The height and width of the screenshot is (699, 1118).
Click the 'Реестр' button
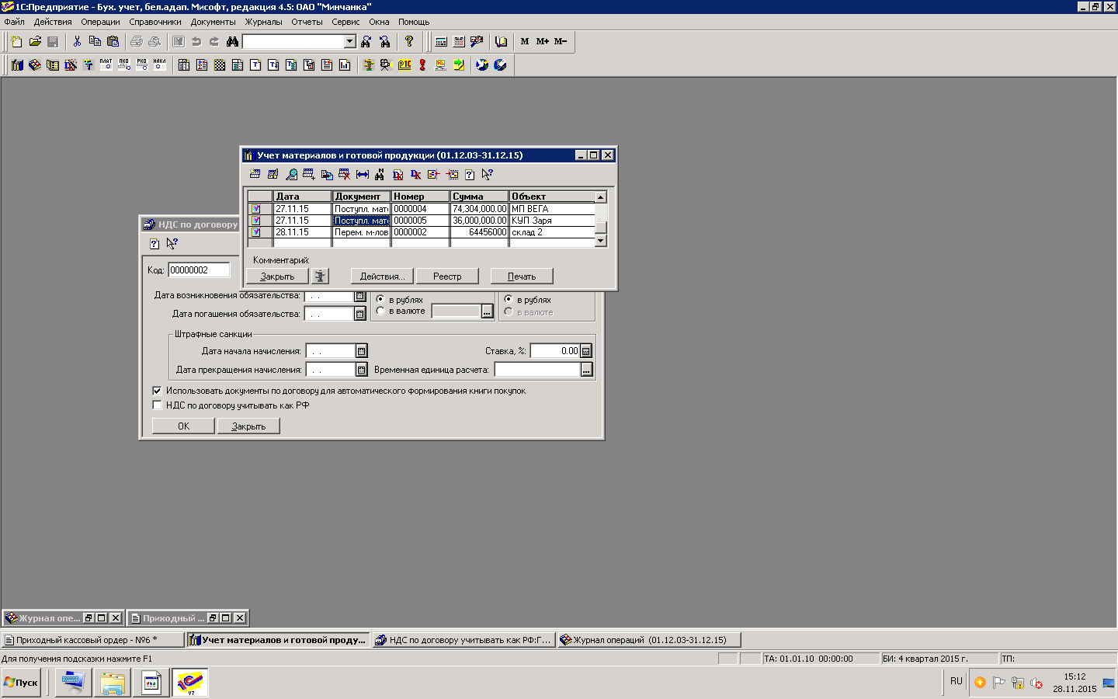[447, 276]
